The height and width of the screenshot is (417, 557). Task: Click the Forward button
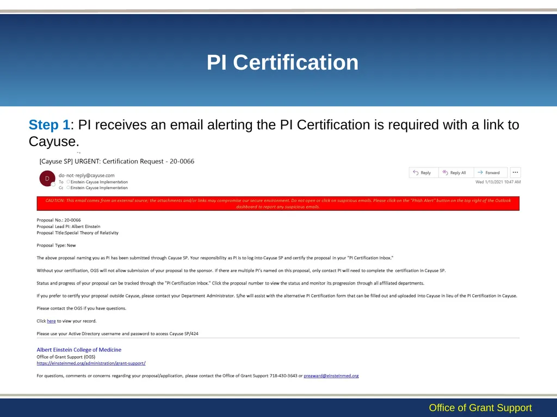coord(491,173)
